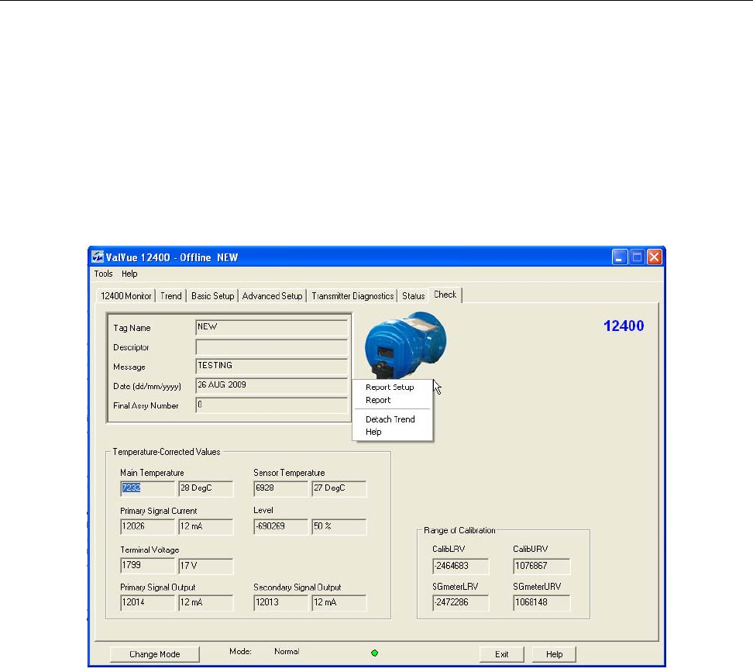Click Primary Signal Output 12 mA field
The height and width of the screenshot is (672, 753).
pyautogui.click(x=205, y=602)
